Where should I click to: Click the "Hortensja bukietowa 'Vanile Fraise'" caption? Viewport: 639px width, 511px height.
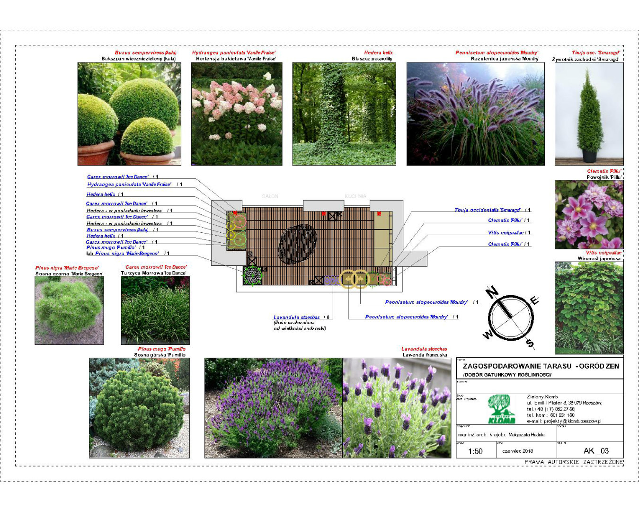click(x=236, y=59)
